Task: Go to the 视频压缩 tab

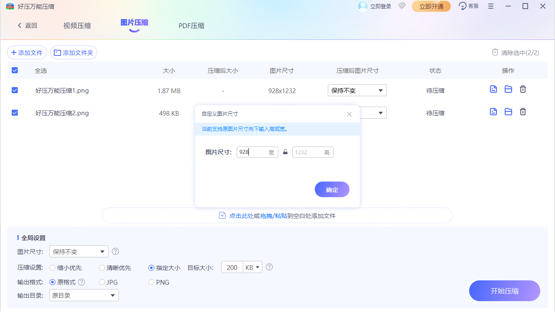Action: pos(77,26)
